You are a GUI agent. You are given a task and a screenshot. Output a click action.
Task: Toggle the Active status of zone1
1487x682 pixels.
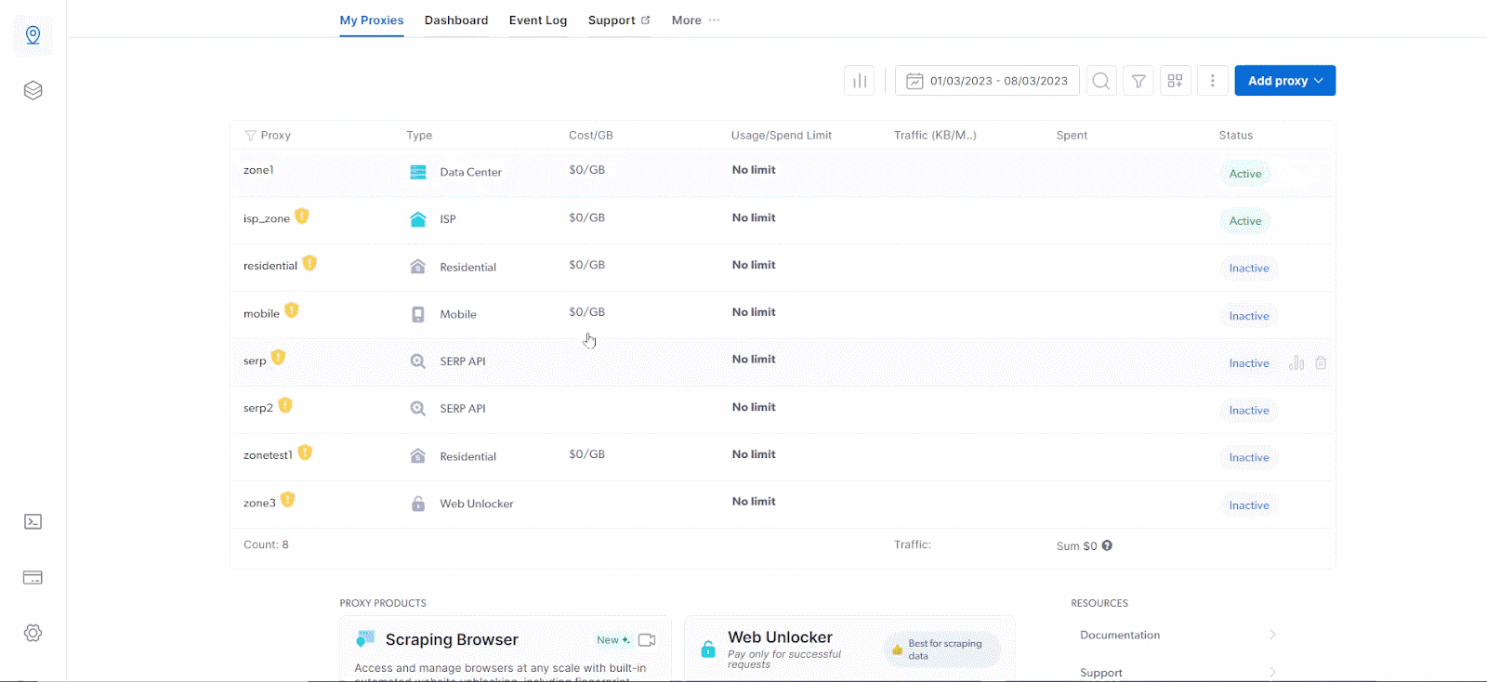(1245, 174)
